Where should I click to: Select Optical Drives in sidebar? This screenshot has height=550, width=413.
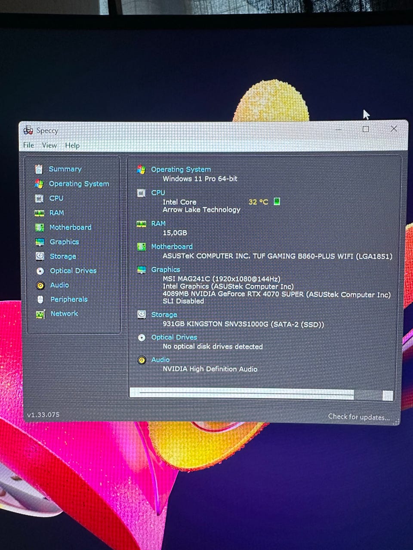tap(73, 271)
